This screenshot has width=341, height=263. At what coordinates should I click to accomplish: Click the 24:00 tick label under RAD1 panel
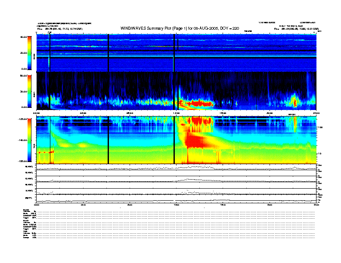316,113
